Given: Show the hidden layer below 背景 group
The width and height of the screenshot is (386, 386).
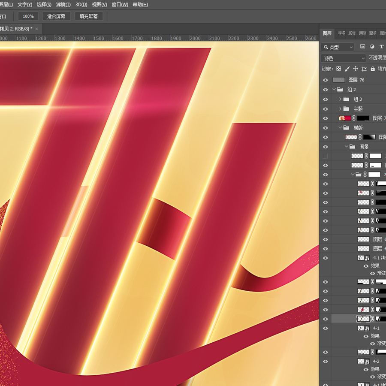Looking at the screenshot, I should click(x=326, y=156).
